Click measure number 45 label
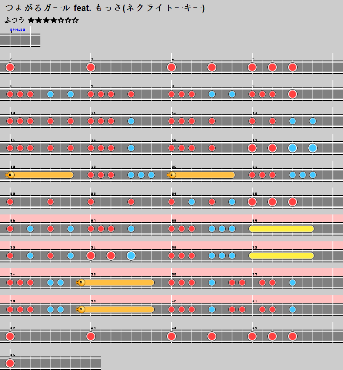Viewport: 343px width, 370px height. tap(255, 328)
